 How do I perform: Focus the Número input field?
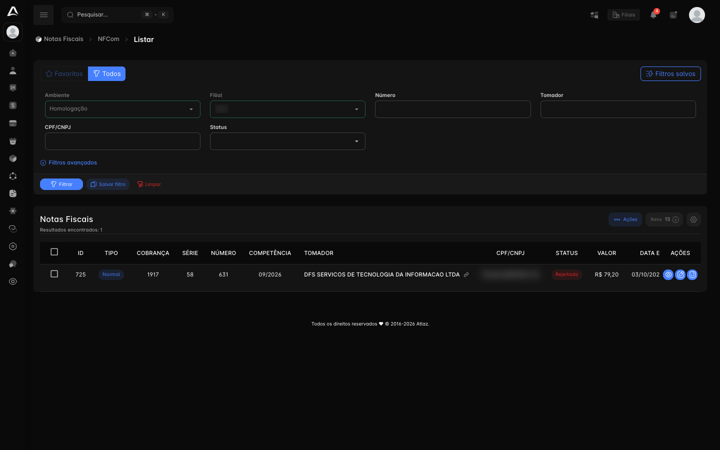pos(453,109)
